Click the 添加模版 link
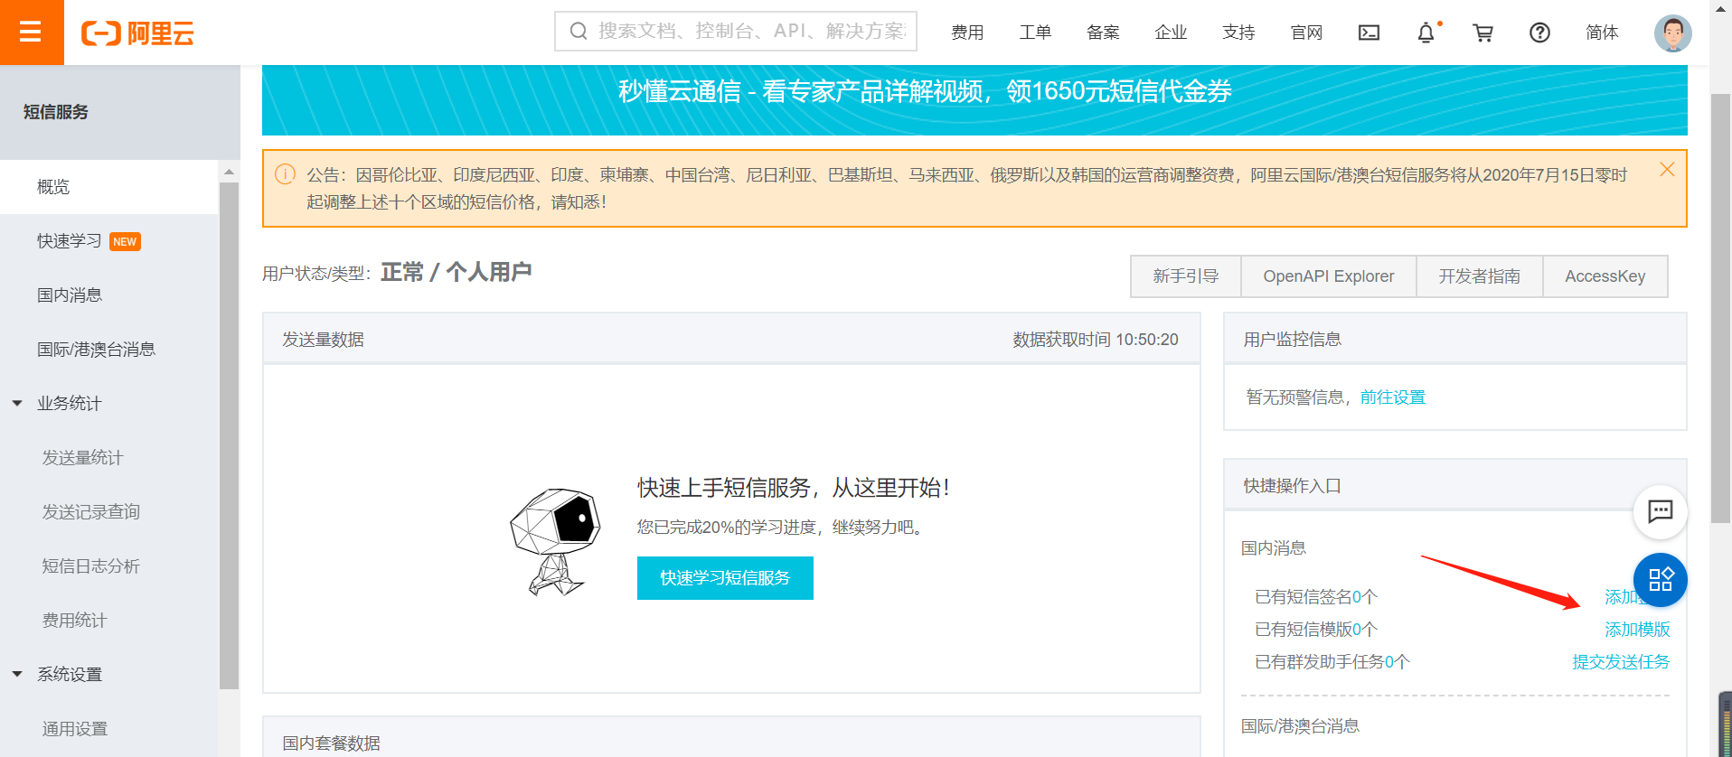Image resolution: width=1732 pixels, height=757 pixels. coord(1637,630)
